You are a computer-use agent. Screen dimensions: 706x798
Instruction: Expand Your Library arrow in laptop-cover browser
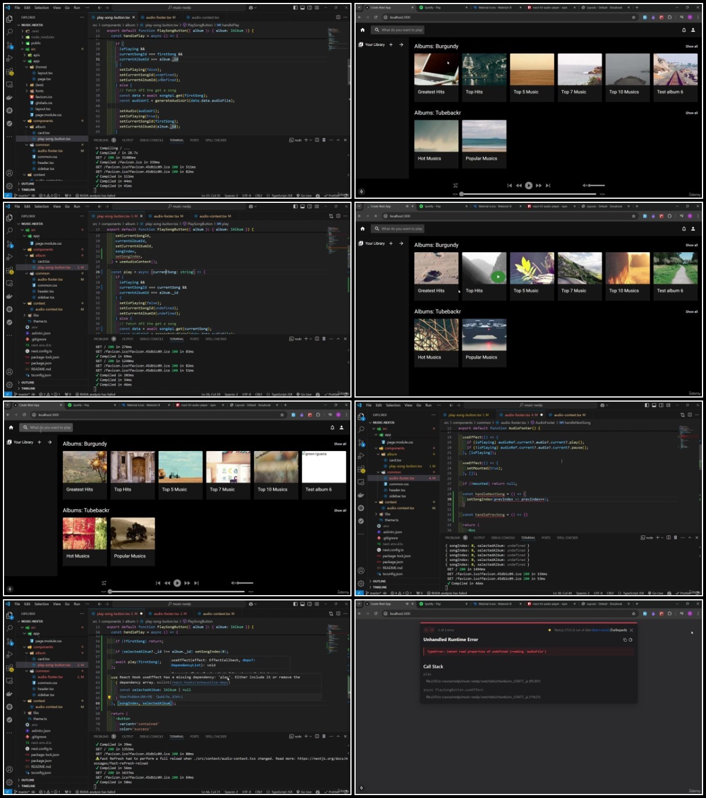401,45
